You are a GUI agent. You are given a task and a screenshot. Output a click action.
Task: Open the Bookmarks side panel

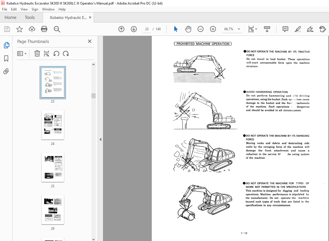click(x=6, y=58)
